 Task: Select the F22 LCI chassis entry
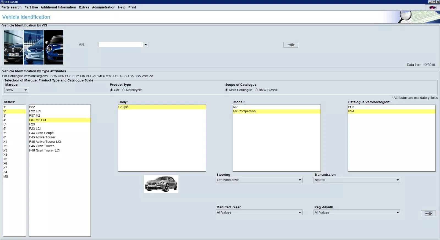tap(60, 111)
